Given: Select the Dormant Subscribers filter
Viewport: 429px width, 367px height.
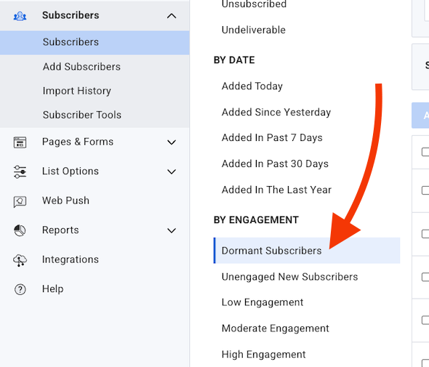Looking at the screenshot, I should pos(307,251).
